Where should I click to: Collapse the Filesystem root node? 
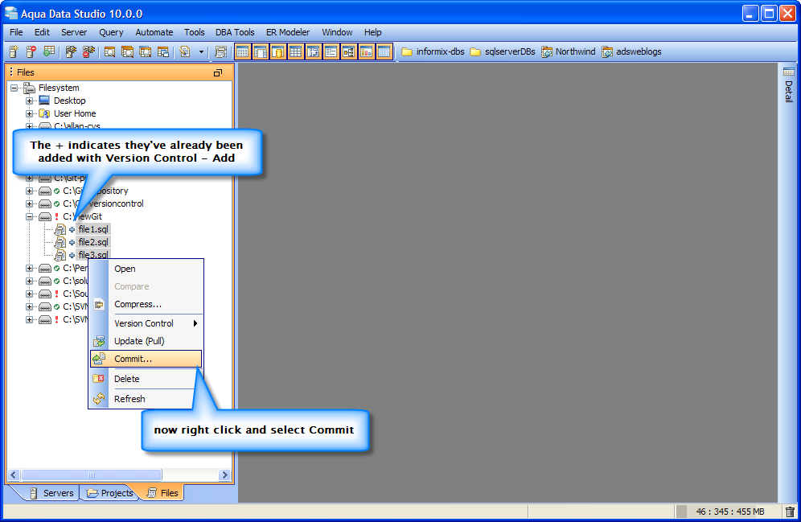[x=14, y=88]
